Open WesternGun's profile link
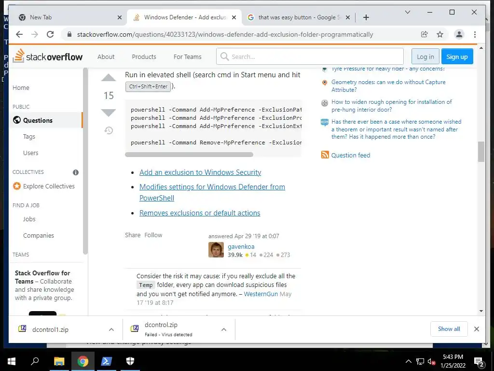494x371 pixels. [261, 294]
